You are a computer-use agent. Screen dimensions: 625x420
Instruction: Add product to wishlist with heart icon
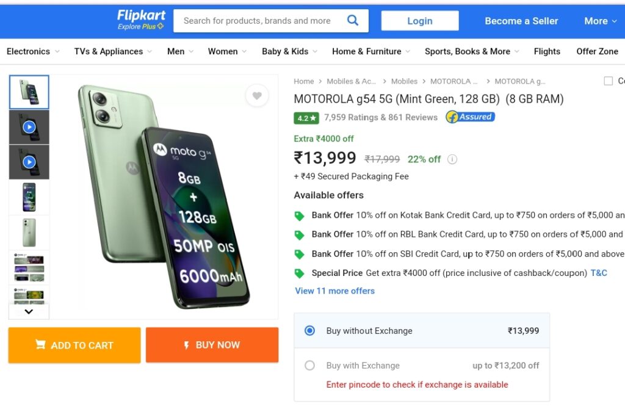click(x=257, y=96)
